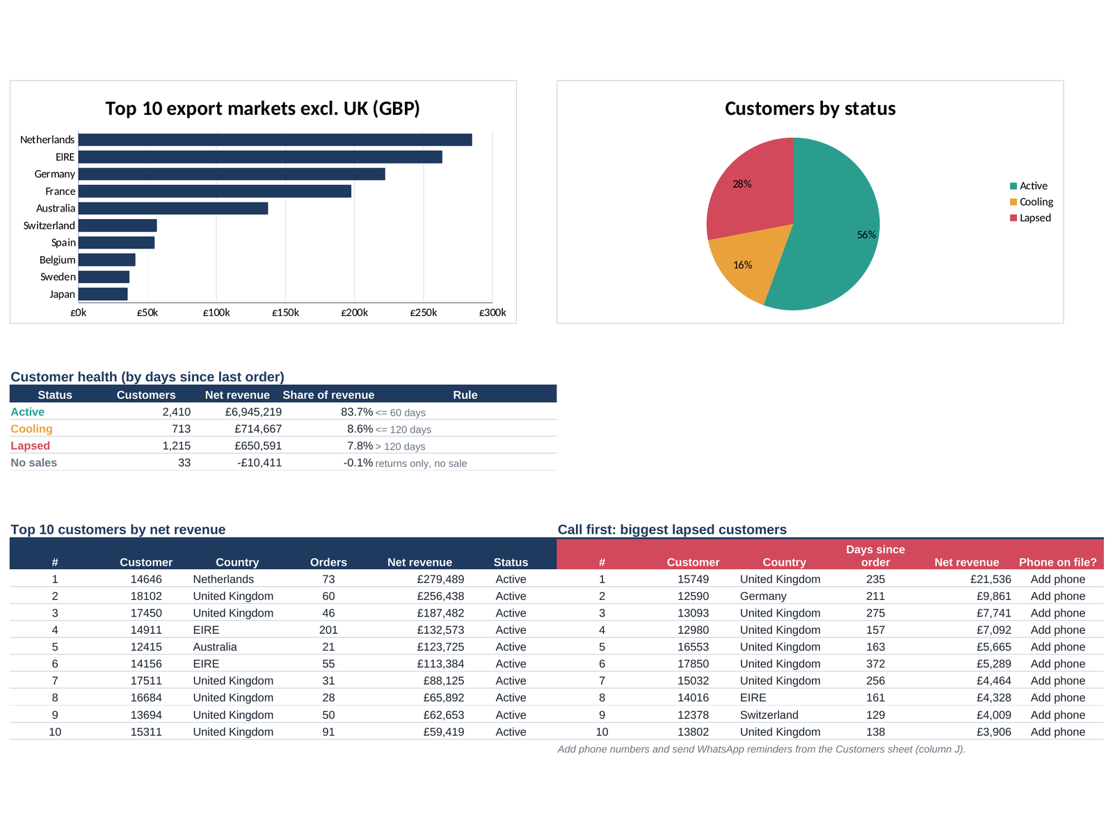The width and height of the screenshot is (1113, 835).
Task: Select the Australia bar in export chart
Action: [x=173, y=208]
